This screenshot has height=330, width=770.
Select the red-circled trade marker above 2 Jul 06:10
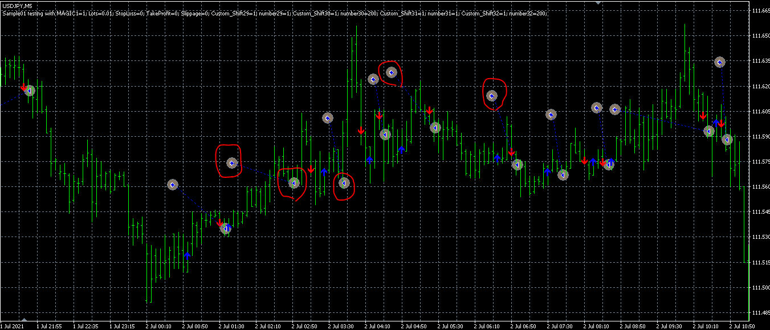pos(492,96)
